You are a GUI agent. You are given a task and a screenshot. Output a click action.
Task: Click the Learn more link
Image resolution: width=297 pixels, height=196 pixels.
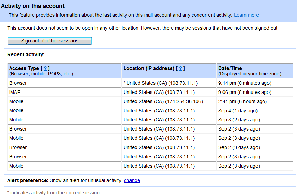click(246, 15)
